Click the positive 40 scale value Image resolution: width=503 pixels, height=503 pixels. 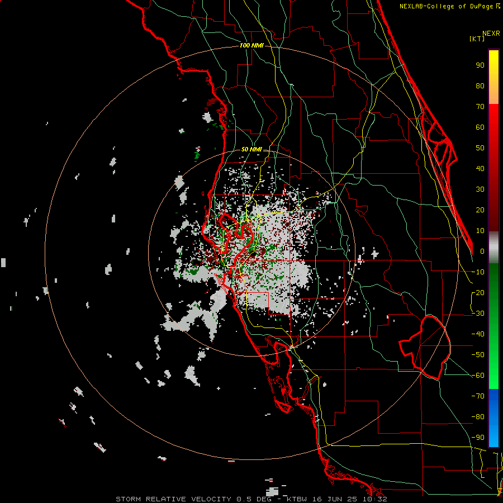point(480,169)
